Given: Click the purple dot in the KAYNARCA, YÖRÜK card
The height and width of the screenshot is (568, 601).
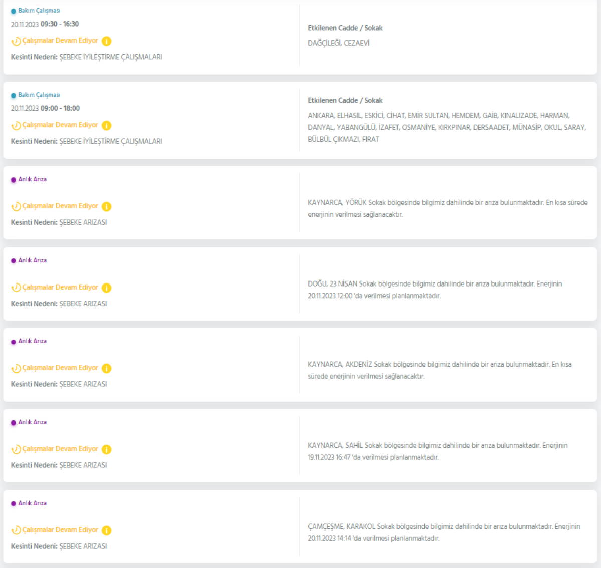Looking at the screenshot, I should pyautogui.click(x=14, y=180).
